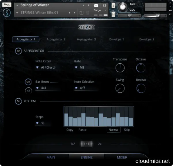Screen dimensions: 173x166
Task: Click the camera snapshot icon
Action: point(96,5)
